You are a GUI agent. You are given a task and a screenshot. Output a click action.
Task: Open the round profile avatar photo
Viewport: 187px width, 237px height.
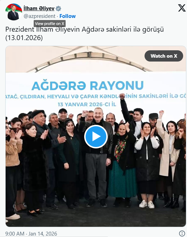point(14,12)
